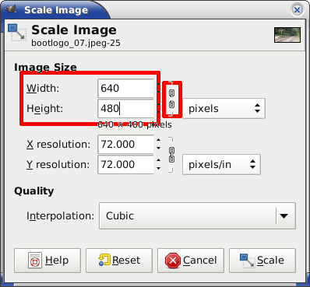
Task: Open the pixels unit dropdown
Action: (x=224, y=108)
